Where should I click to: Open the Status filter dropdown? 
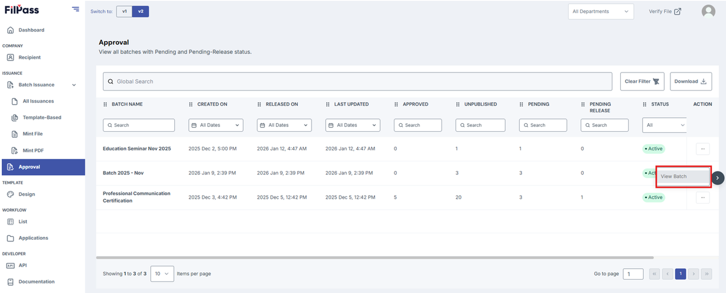665,125
